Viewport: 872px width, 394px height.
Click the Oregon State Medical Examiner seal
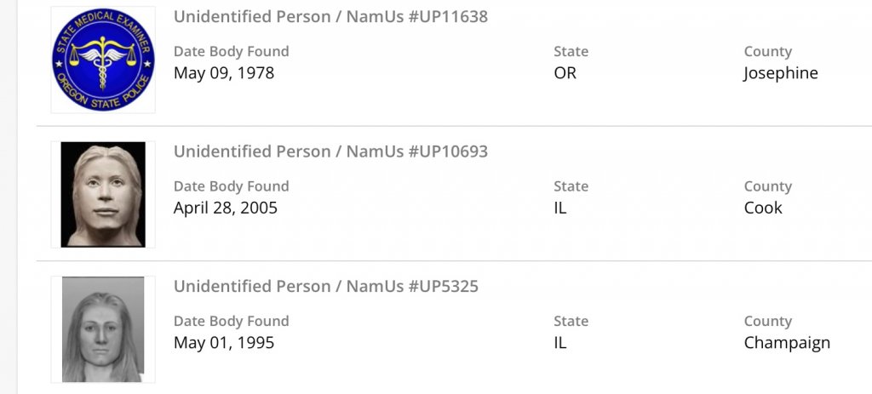[x=103, y=60]
